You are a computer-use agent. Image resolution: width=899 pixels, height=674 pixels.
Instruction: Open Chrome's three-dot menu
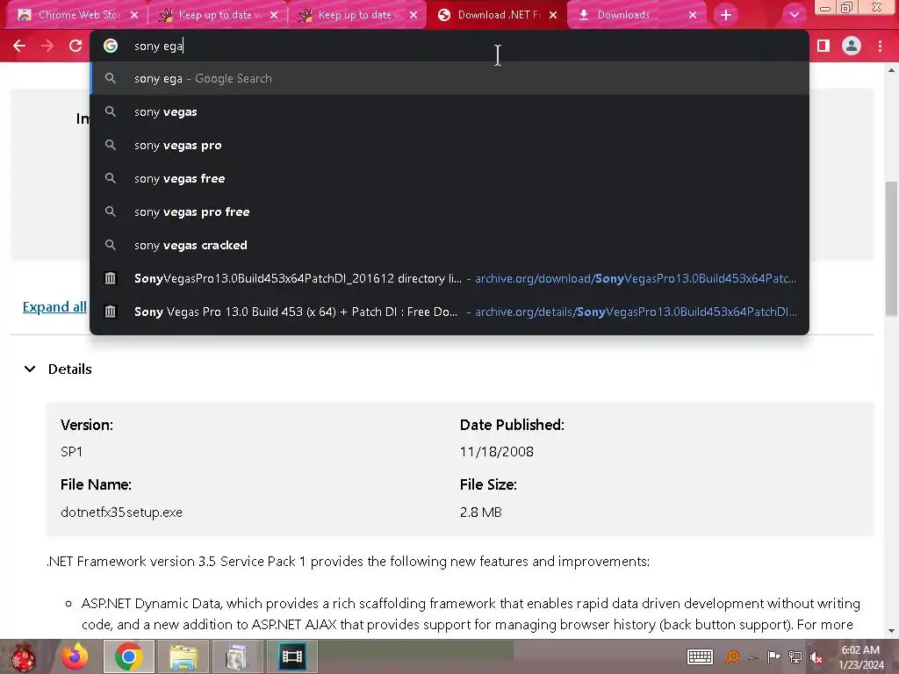[880, 46]
